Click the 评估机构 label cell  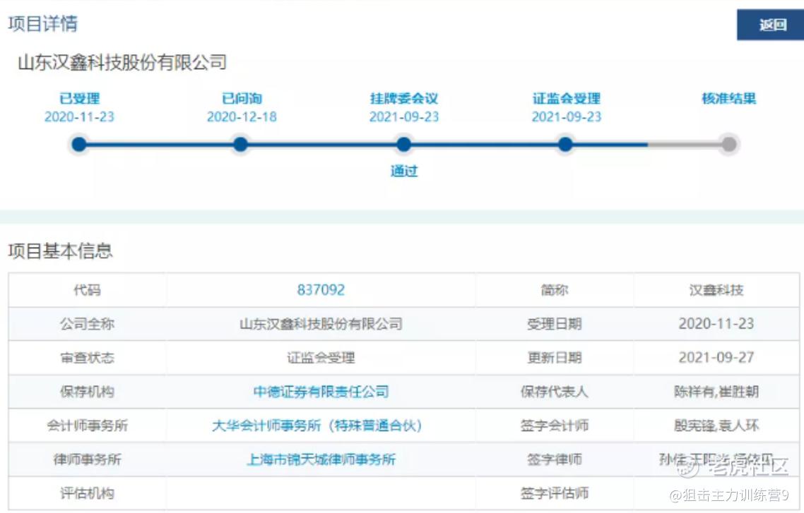pos(87,493)
